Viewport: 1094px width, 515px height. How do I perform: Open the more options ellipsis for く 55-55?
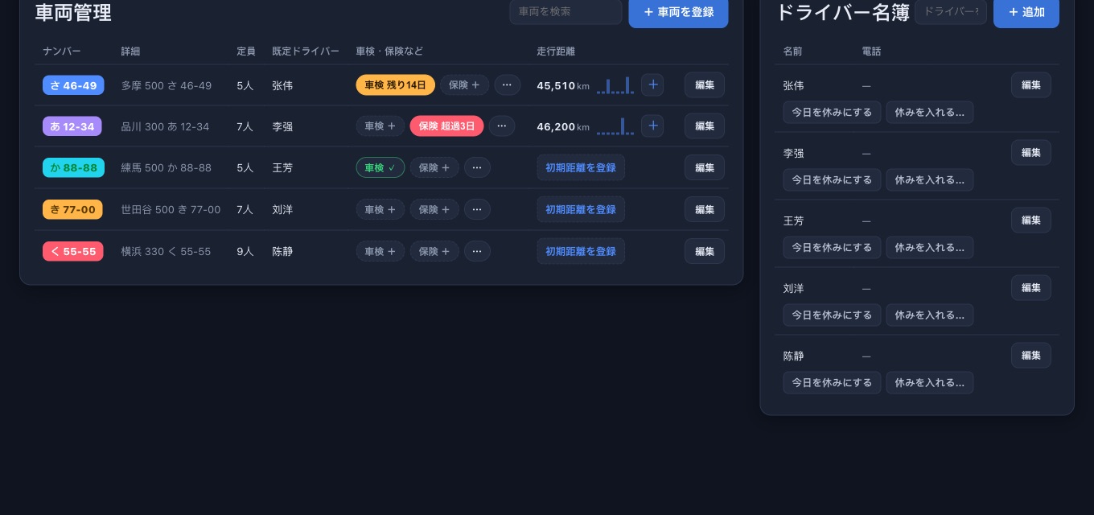point(477,251)
